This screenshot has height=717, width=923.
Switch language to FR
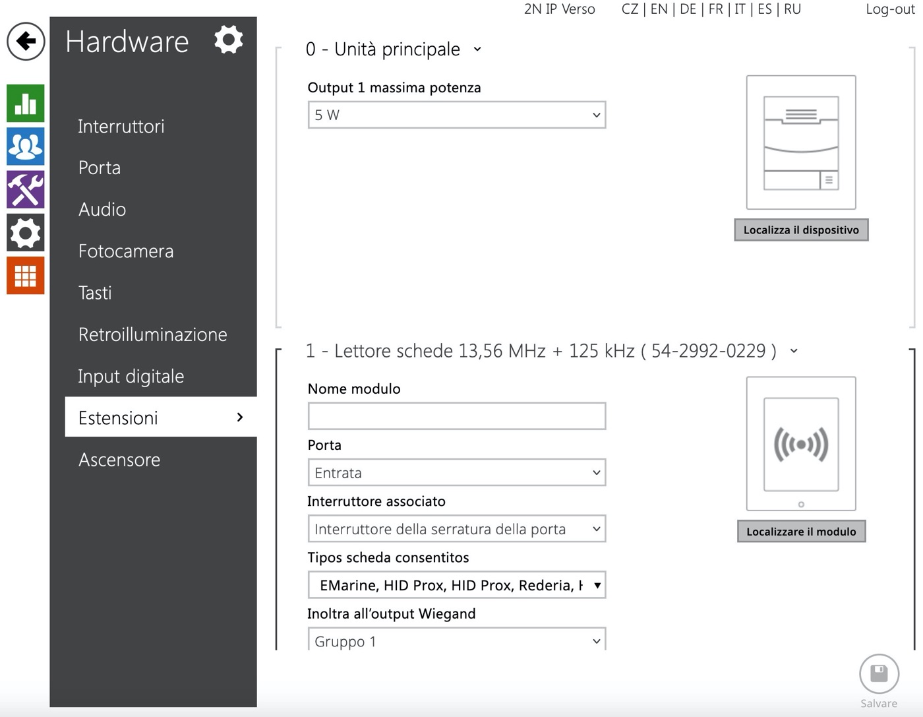point(715,9)
